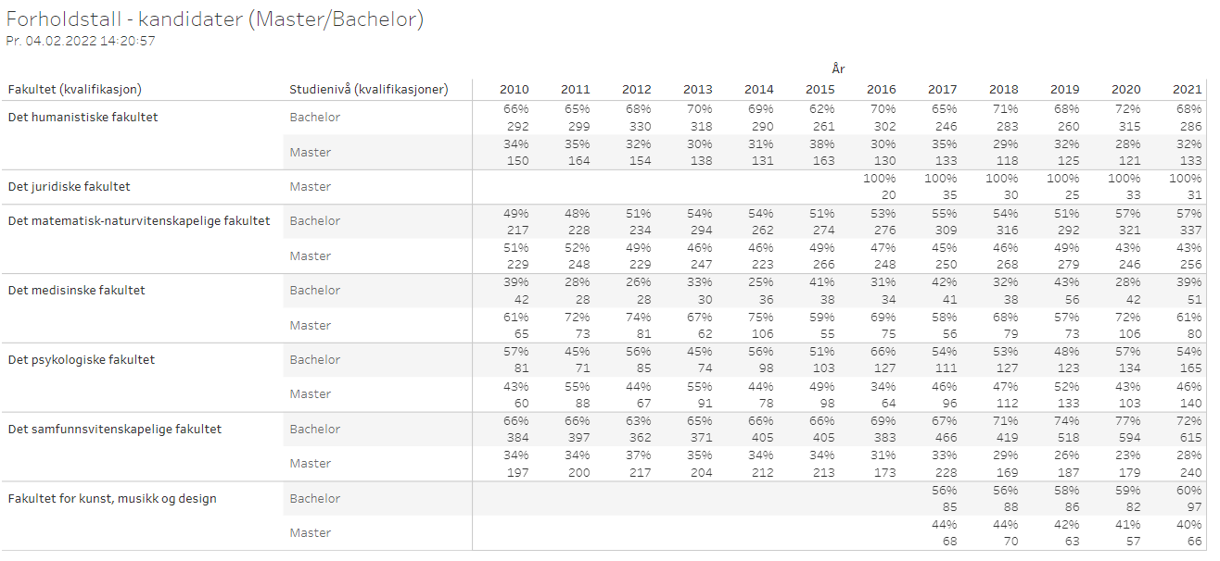1220x561 pixels.
Task: Click the Det juridiske fakultet row label
Action: pos(69,187)
